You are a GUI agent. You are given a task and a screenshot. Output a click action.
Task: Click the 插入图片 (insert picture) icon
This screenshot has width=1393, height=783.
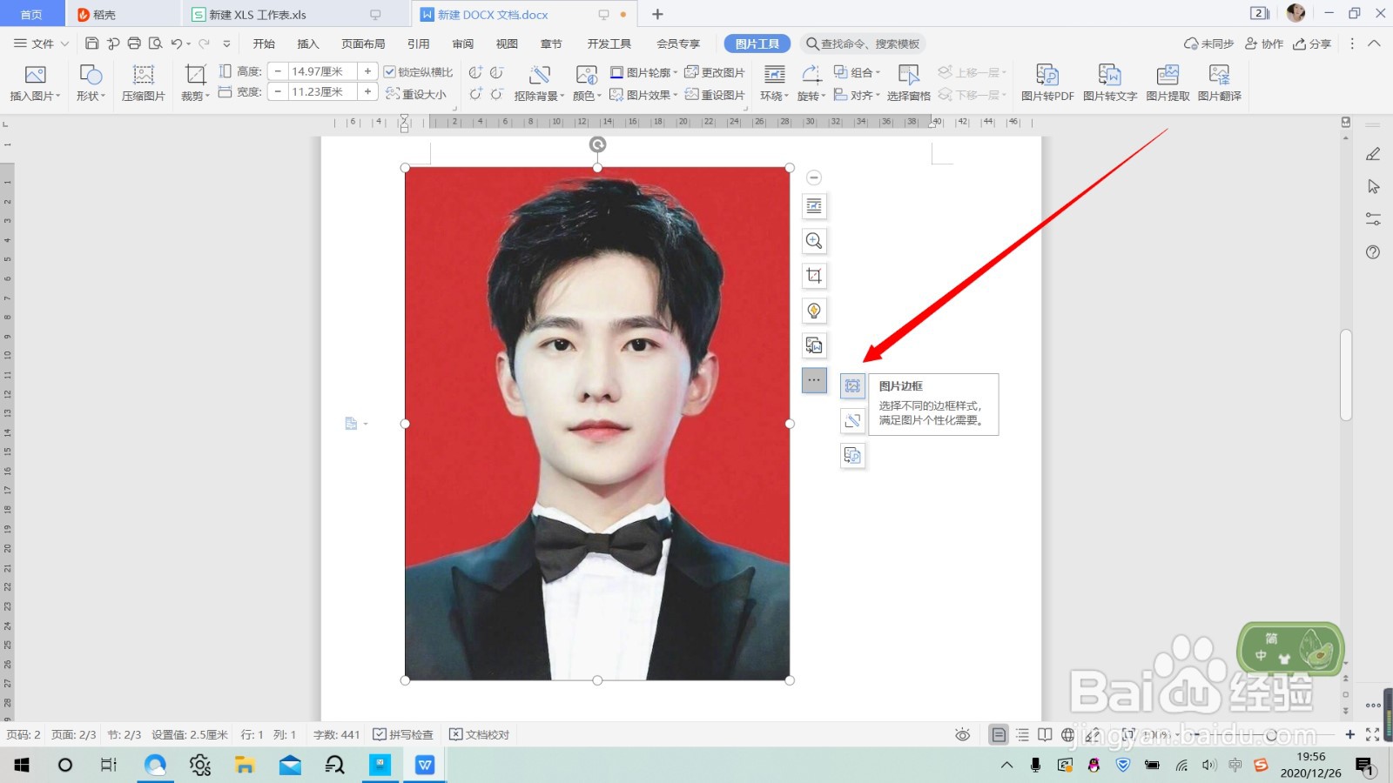click(x=35, y=75)
